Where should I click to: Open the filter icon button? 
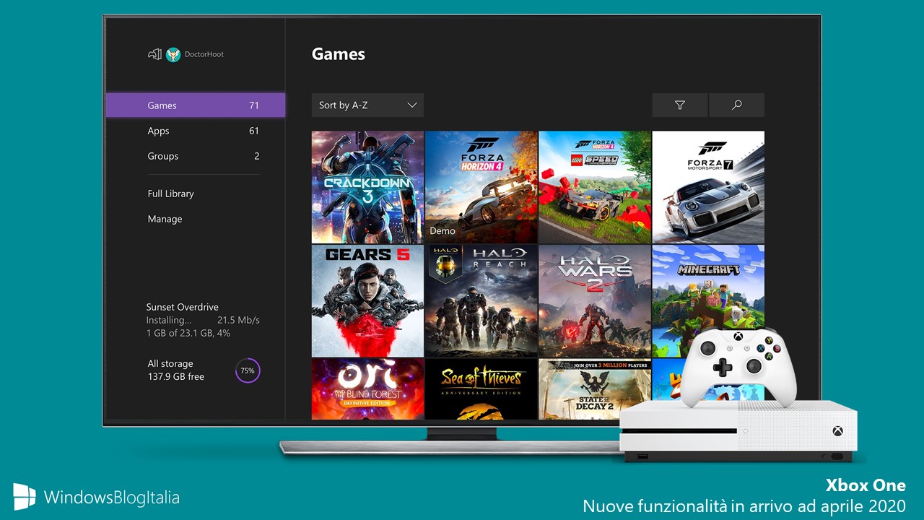tap(679, 105)
